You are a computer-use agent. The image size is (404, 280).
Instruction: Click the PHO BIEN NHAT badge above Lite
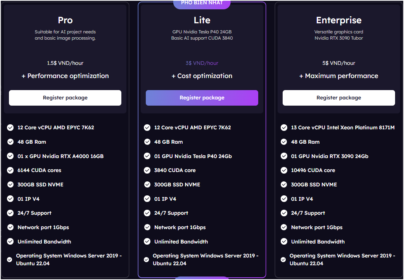[x=202, y=3]
